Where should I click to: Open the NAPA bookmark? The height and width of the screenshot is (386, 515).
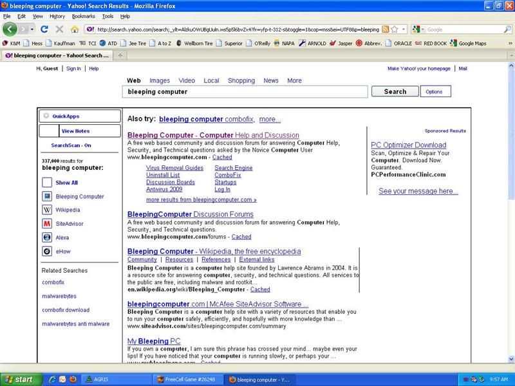point(285,43)
